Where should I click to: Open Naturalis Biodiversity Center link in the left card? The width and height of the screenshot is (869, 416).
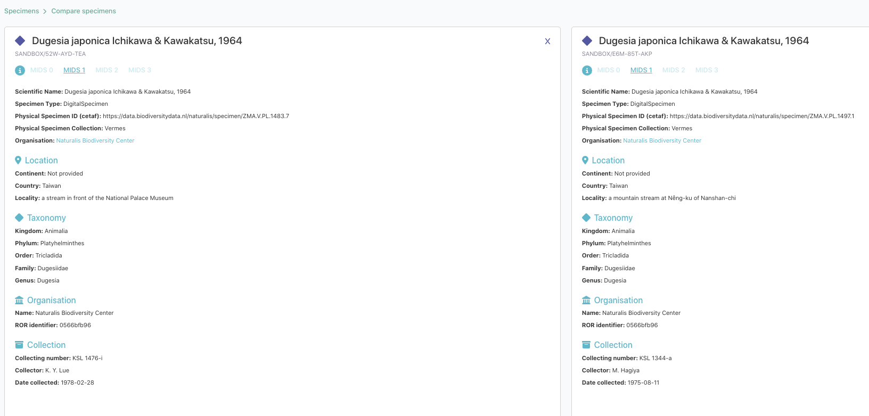click(x=95, y=140)
